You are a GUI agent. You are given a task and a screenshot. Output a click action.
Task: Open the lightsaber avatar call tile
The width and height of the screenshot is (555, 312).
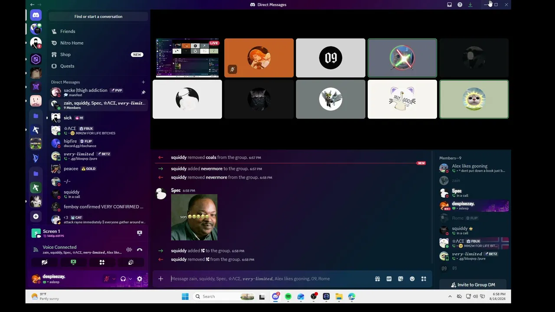[x=402, y=58]
